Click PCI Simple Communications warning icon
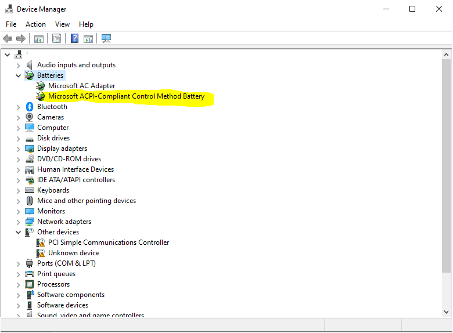 (x=41, y=242)
